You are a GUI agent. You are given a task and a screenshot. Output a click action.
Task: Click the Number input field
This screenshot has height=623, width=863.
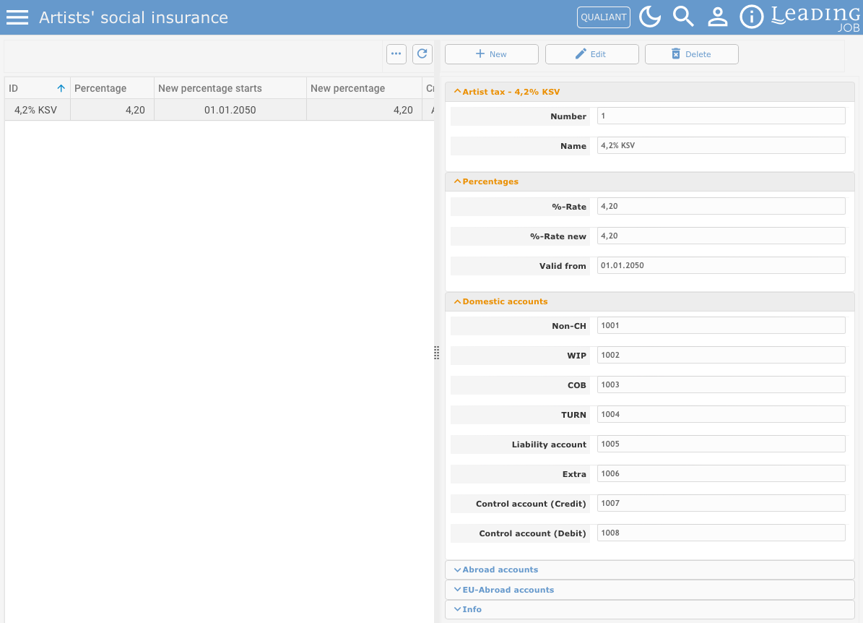click(x=721, y=116)
